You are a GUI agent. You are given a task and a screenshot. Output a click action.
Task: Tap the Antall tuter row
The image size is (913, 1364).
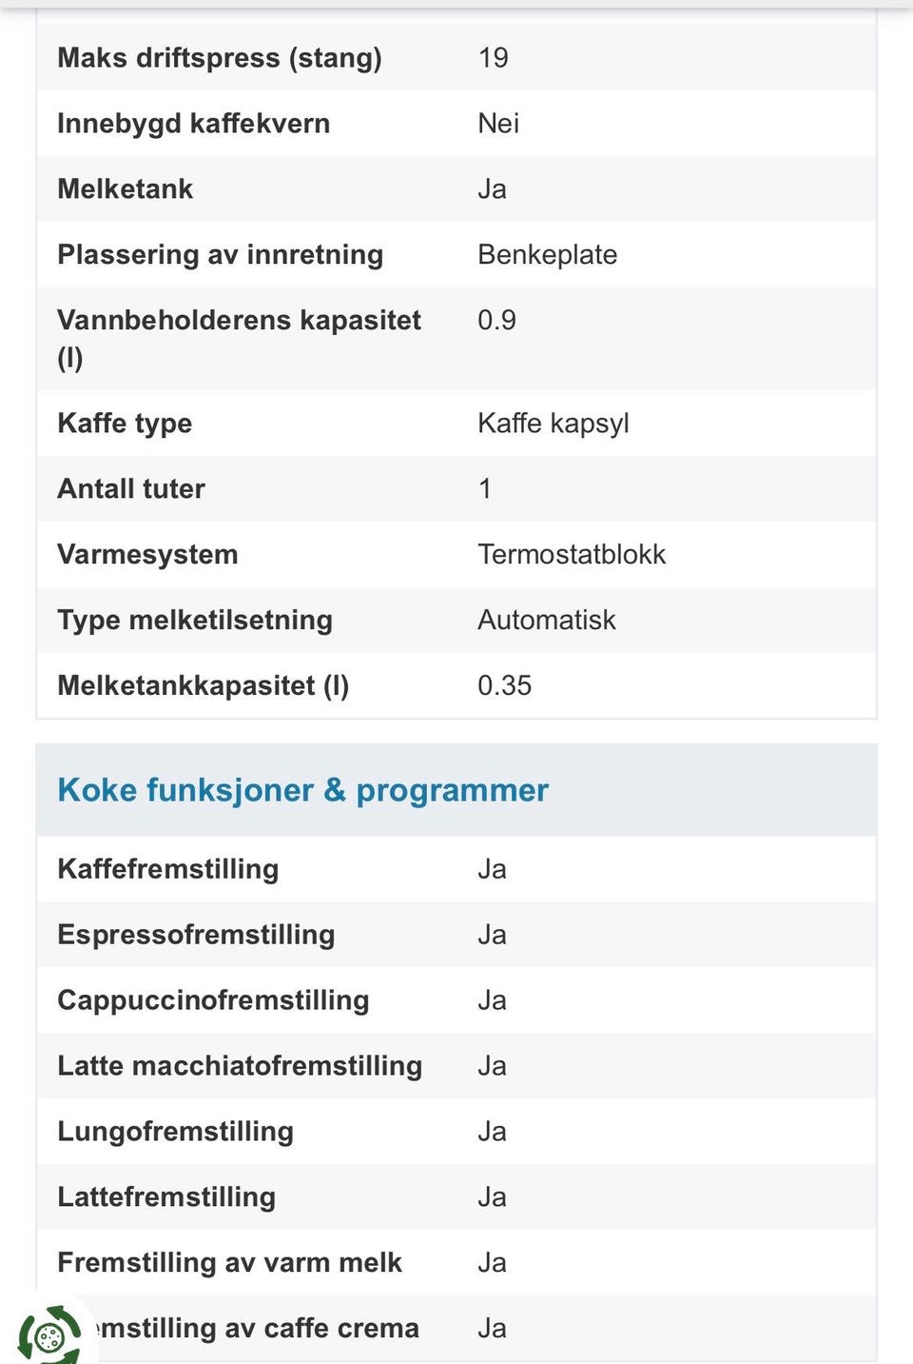click(456, 489)
